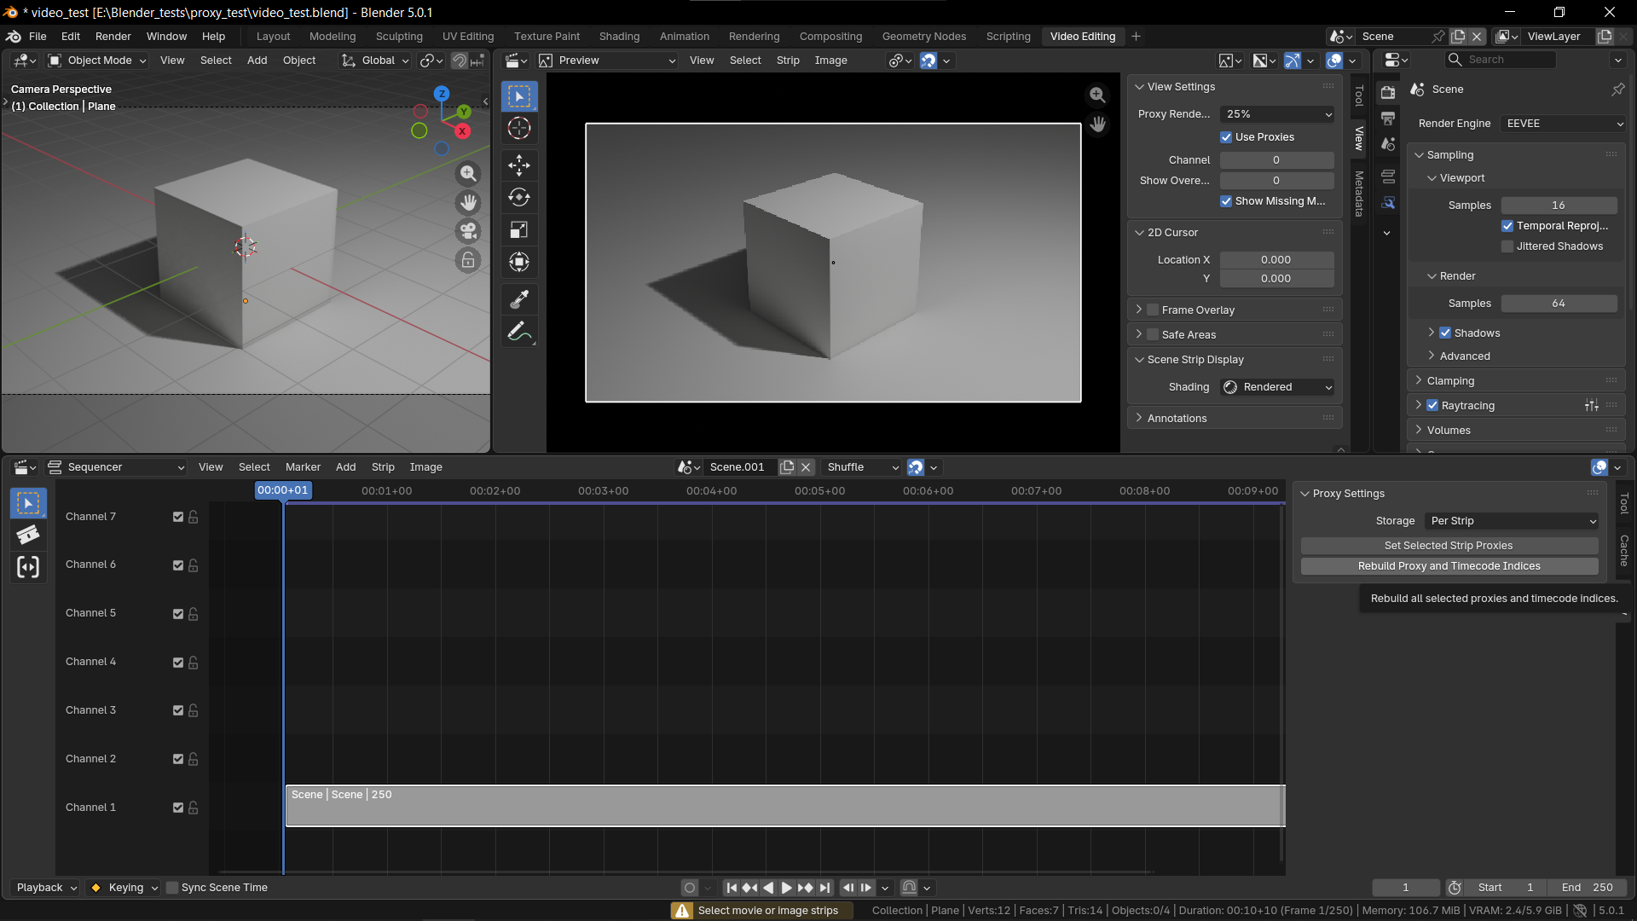Open Render properties tab icon
The image size is (1637, 921).
coord(1388,92)
